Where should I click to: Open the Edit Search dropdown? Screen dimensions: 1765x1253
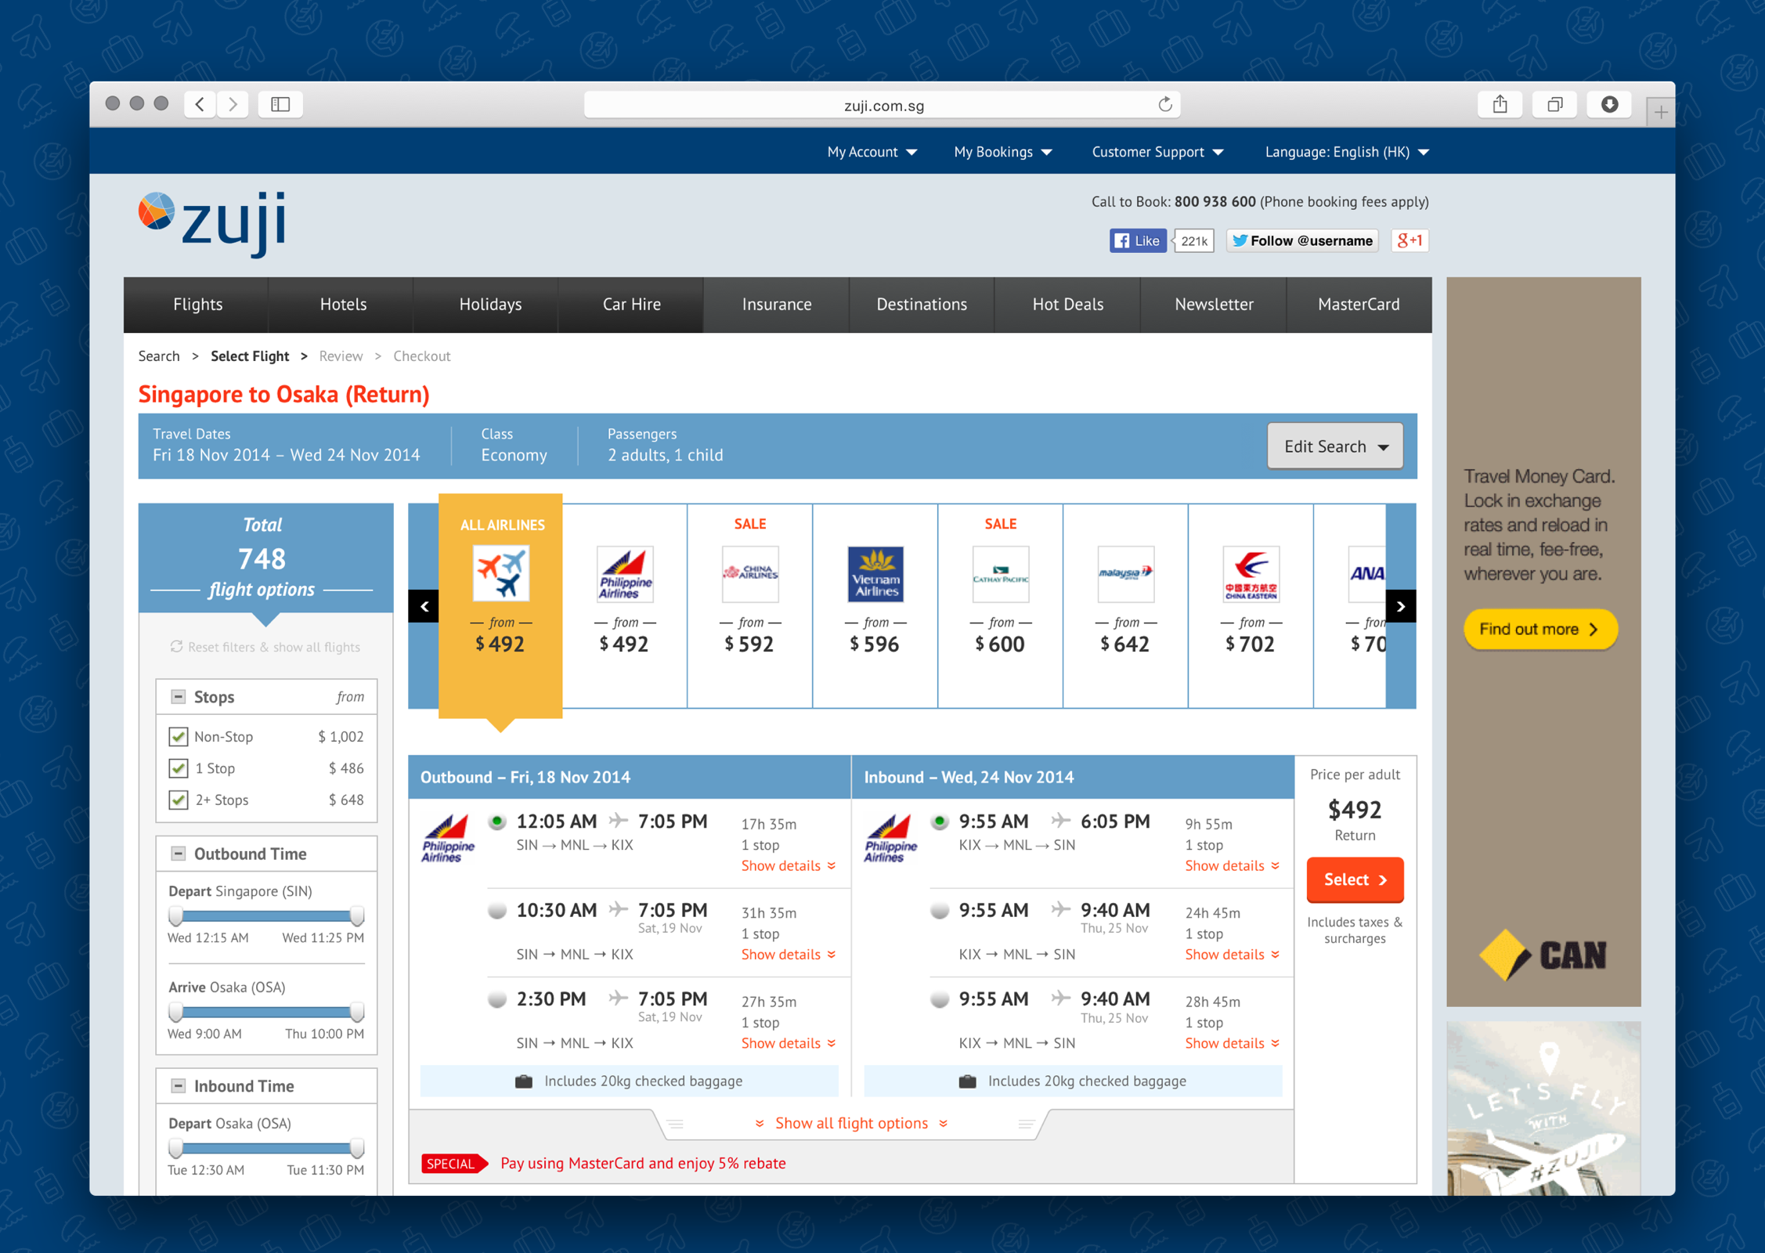(1335, 446)
